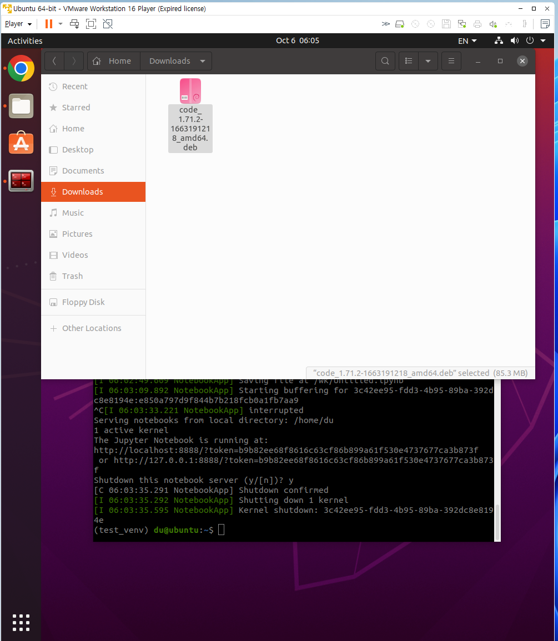This screenshot has width=558, height=641.
Task: Click the Activities button
Action: point(25,41)
